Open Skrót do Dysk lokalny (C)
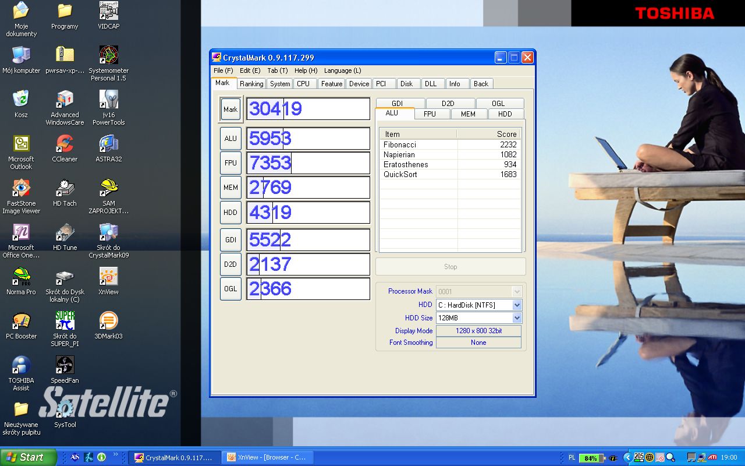Viewport: 745px width, 466px height. click(65, 285)
